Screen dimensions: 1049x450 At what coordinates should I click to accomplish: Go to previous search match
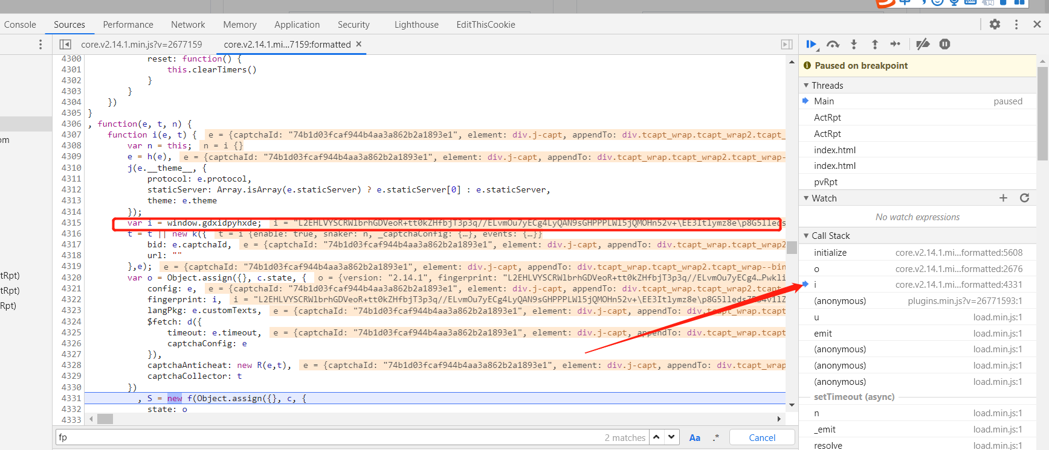(656, 437)
